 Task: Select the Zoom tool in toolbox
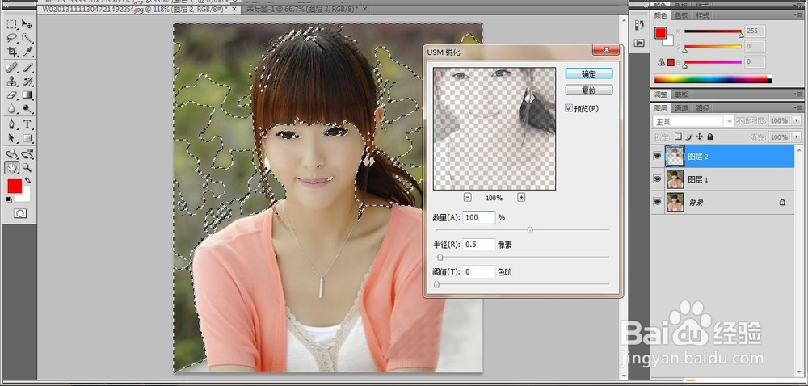point(27,168)
